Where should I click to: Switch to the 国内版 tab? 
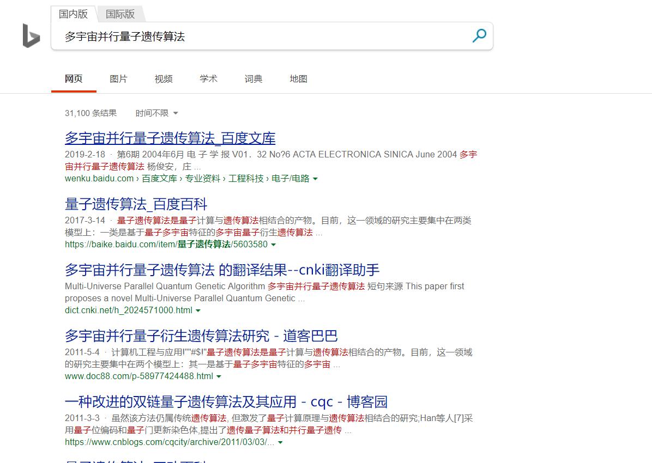[73, 14]
